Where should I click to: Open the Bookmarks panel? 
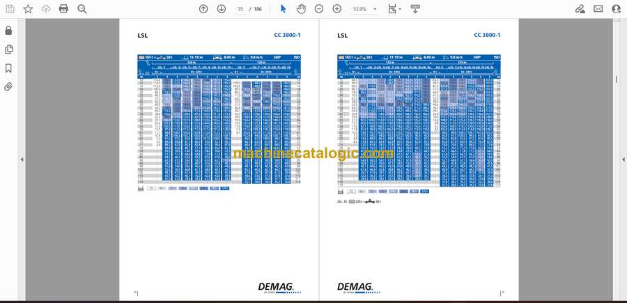8,68
